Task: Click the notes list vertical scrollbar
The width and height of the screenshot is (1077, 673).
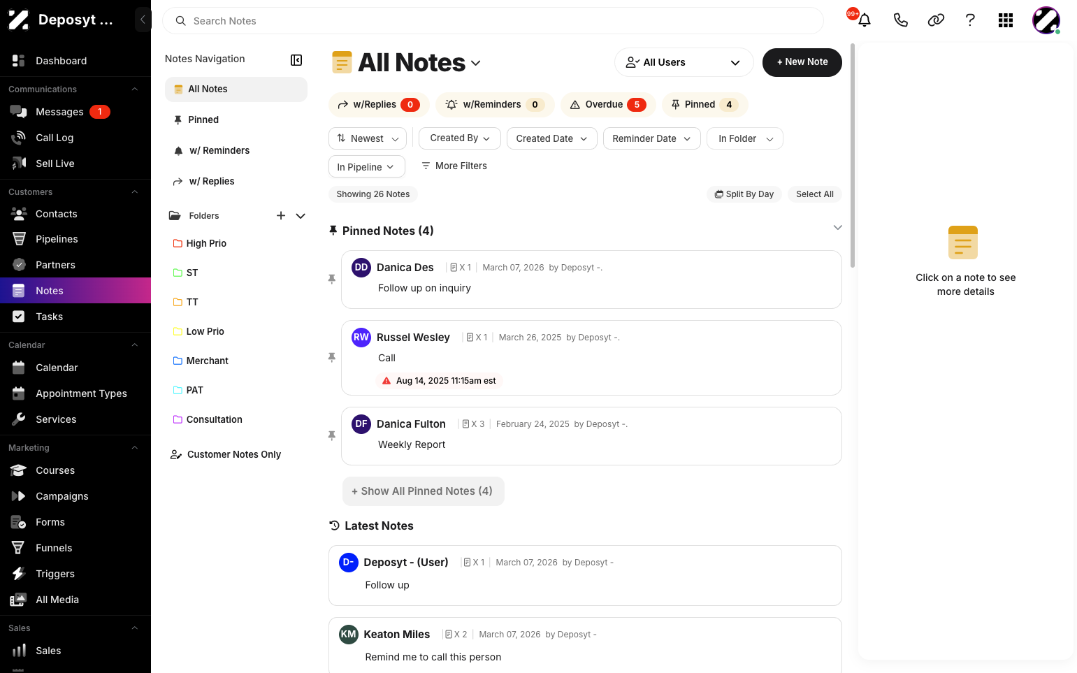Action: (x=853, y=155)
